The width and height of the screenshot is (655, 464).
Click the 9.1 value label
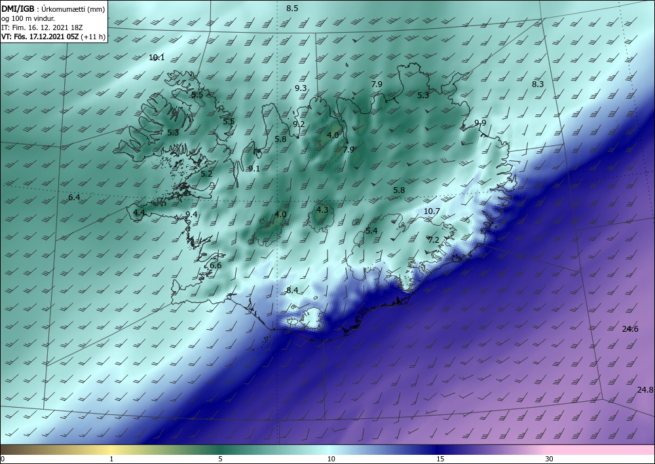coord(254,169)
